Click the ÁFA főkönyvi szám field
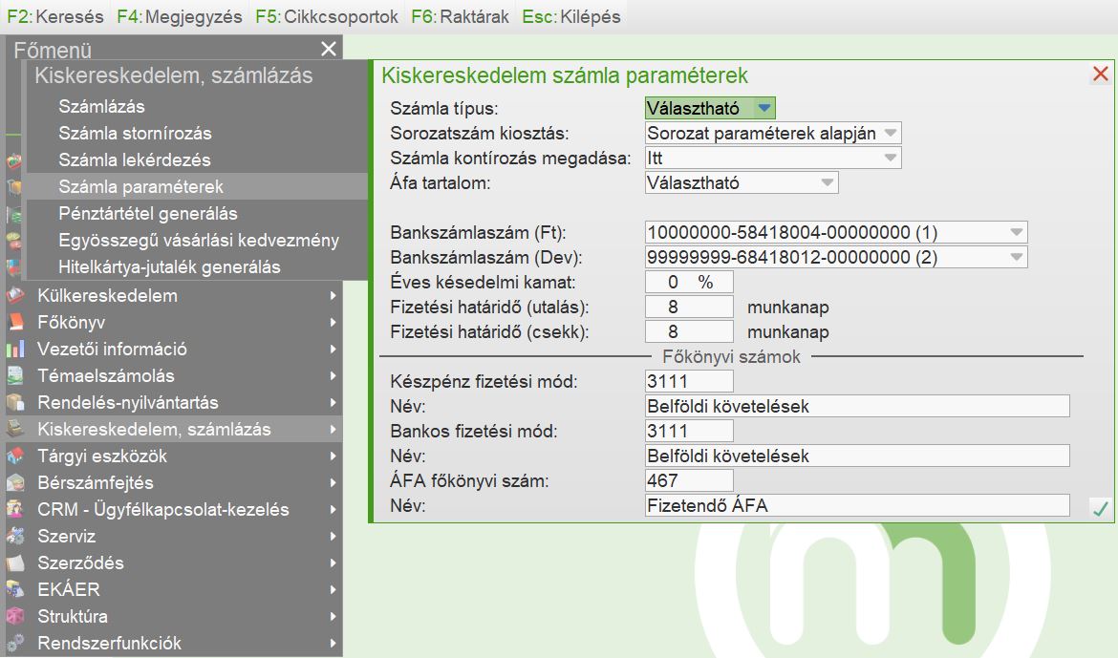Image resolution: width=1118 pixels, height=658 pixels. pyautogui.click(x=689, y=480)
